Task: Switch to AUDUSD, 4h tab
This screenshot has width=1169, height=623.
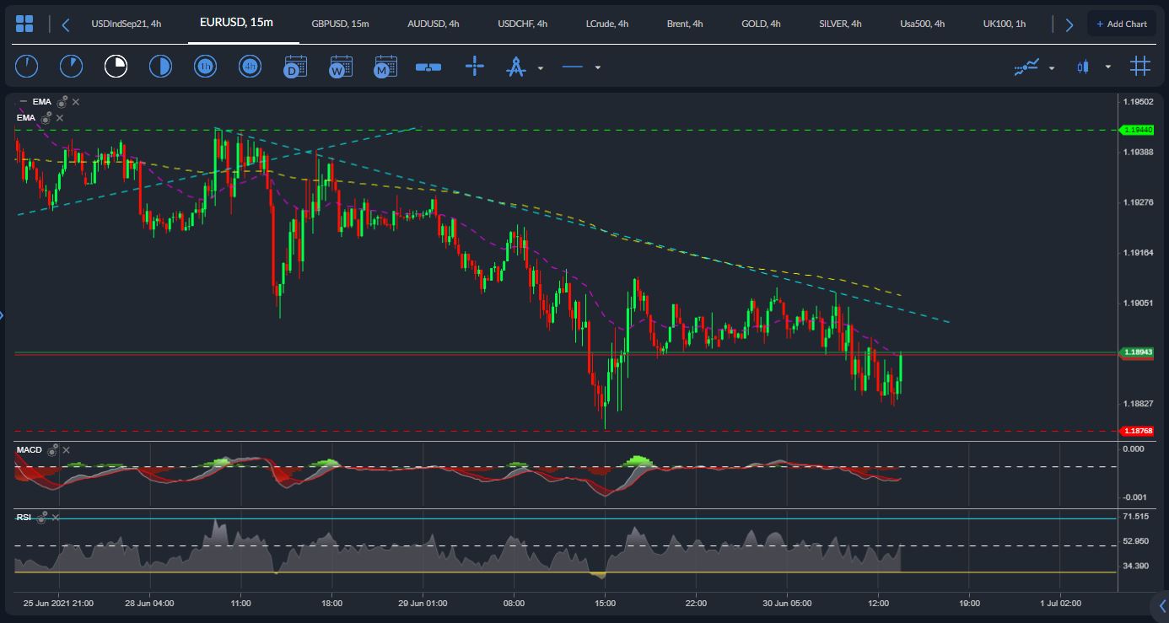Action: coord(434,24)
